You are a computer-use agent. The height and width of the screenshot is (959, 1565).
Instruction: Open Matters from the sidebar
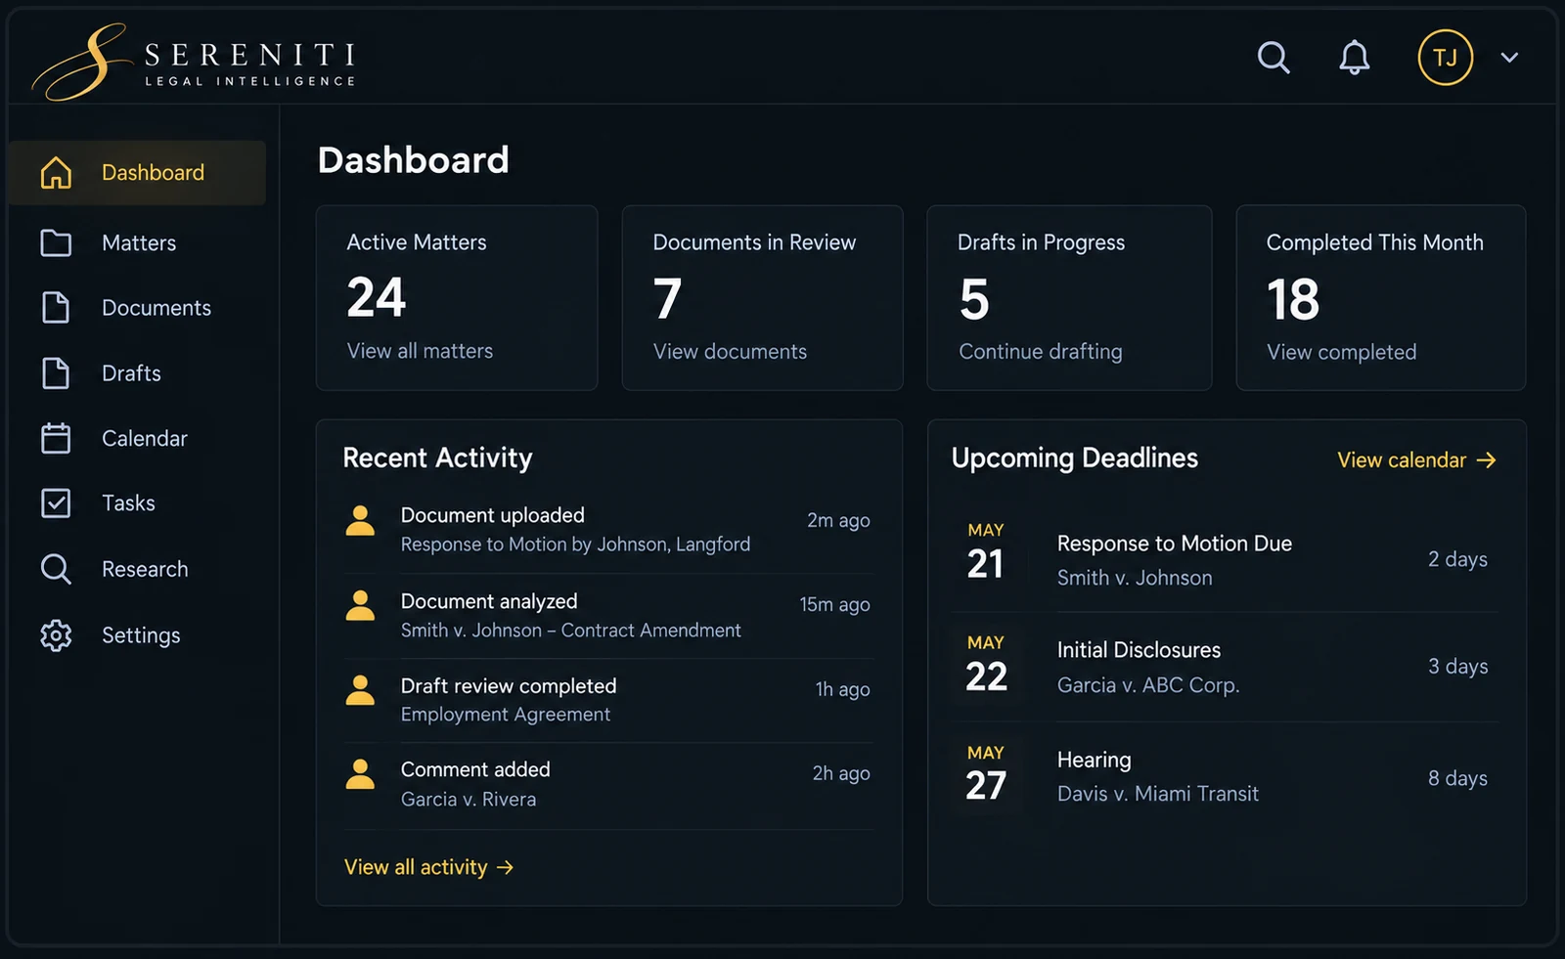[x=139, y=242]
